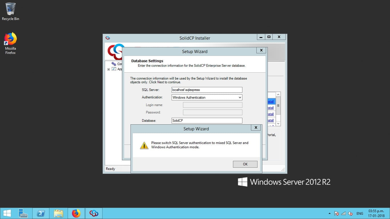This screenshot has height=219, width=390.
Task: Click the "Login name:" label
Action: click(x=154, y=105)
